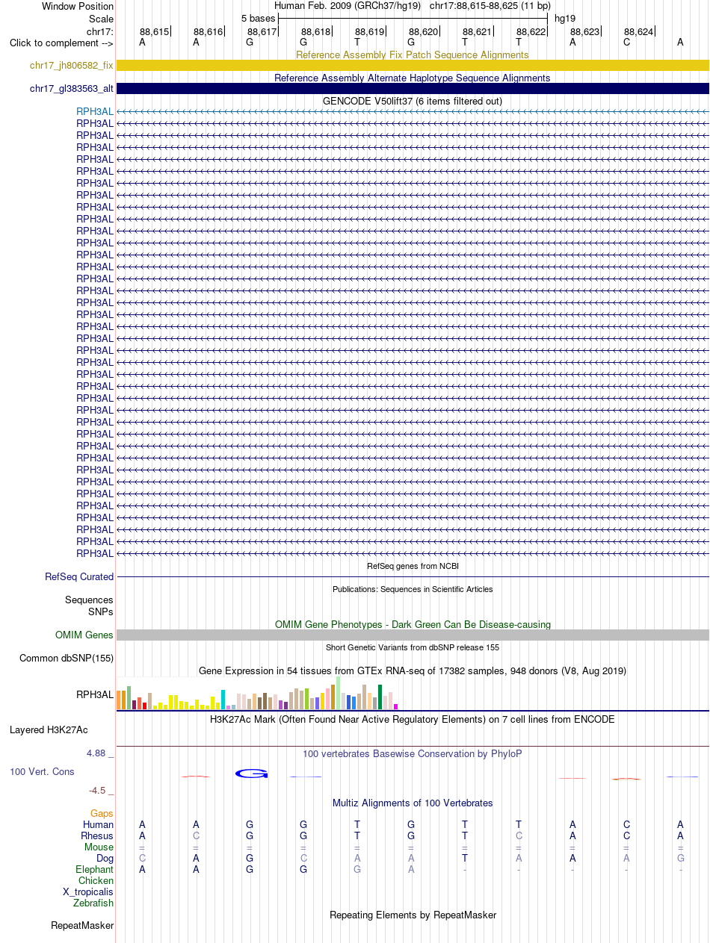Click the gray OMIM Genes track bar
710x943 pixels.
point(413,635)
